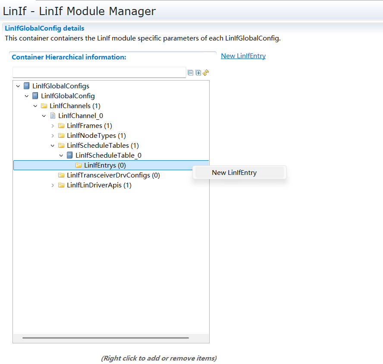The height and width of the screenshot is (364, 383).
Task: Collapse the LinIfScheduleTables node
Action: tap(53, 146)
